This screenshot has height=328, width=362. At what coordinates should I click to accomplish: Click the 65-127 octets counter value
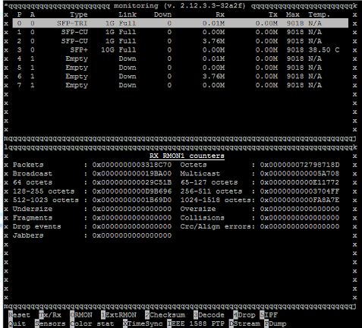click(300, 183)
